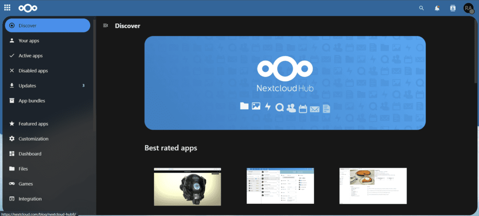Show Active apps list
The height and width of the screenshot is (216, 479).
coord(48,56)
